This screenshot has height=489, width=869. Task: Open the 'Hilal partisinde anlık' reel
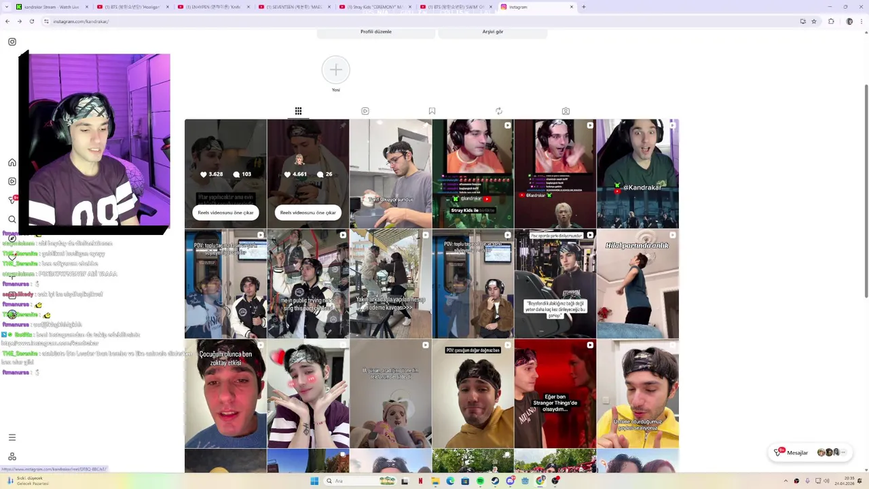(637, 284)
